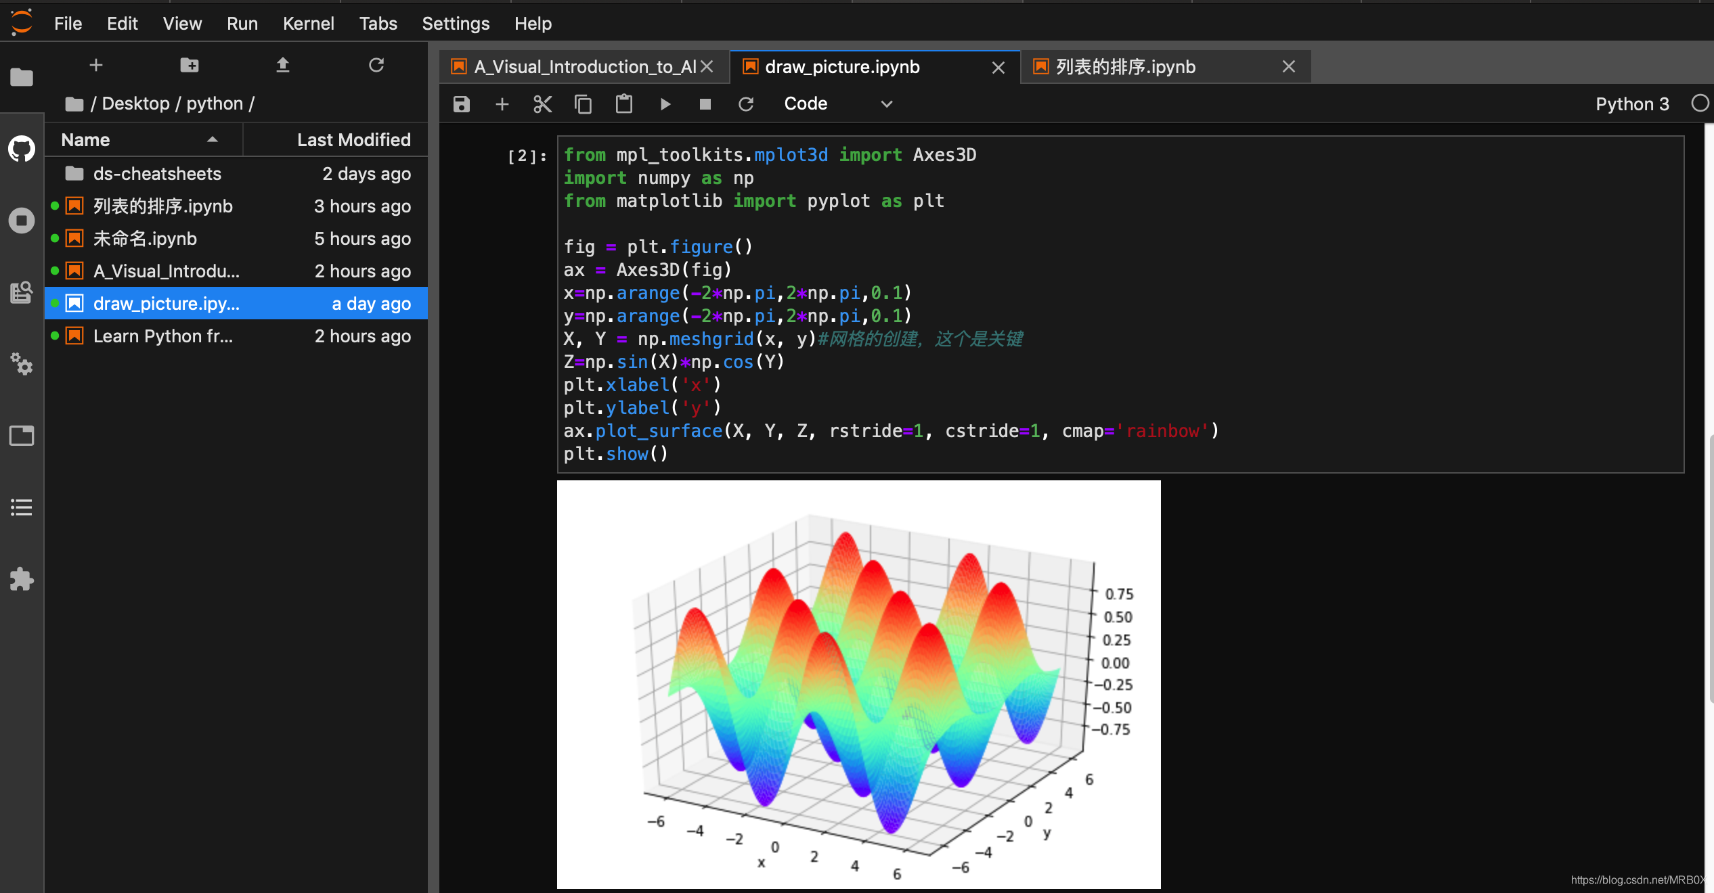This screenshot has width=1714, height=893.
Task: Restart the notebook kernel
Action: click(x=745, y=104)
